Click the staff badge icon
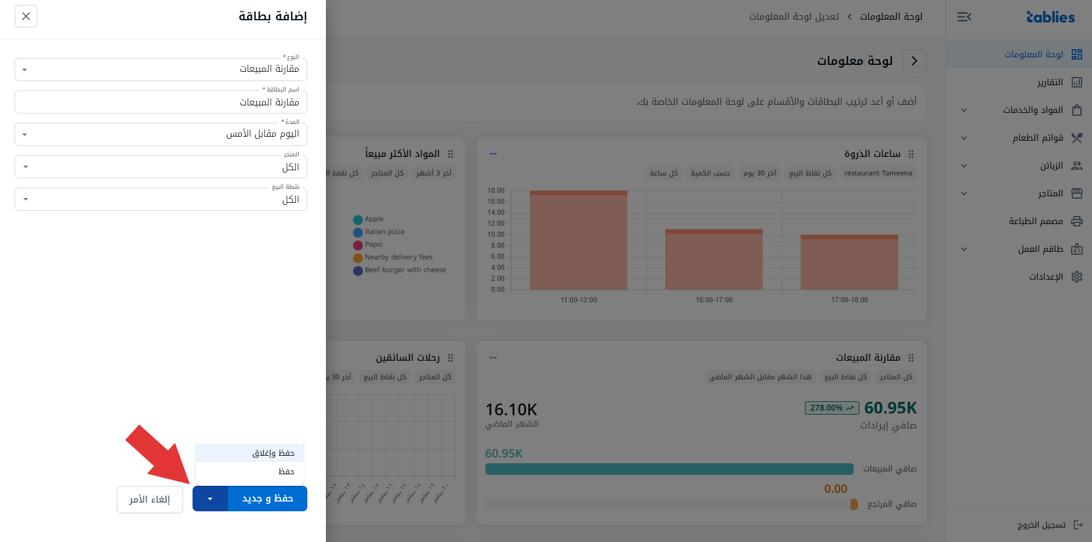 pyautogui.click(x=1077, y=249)
